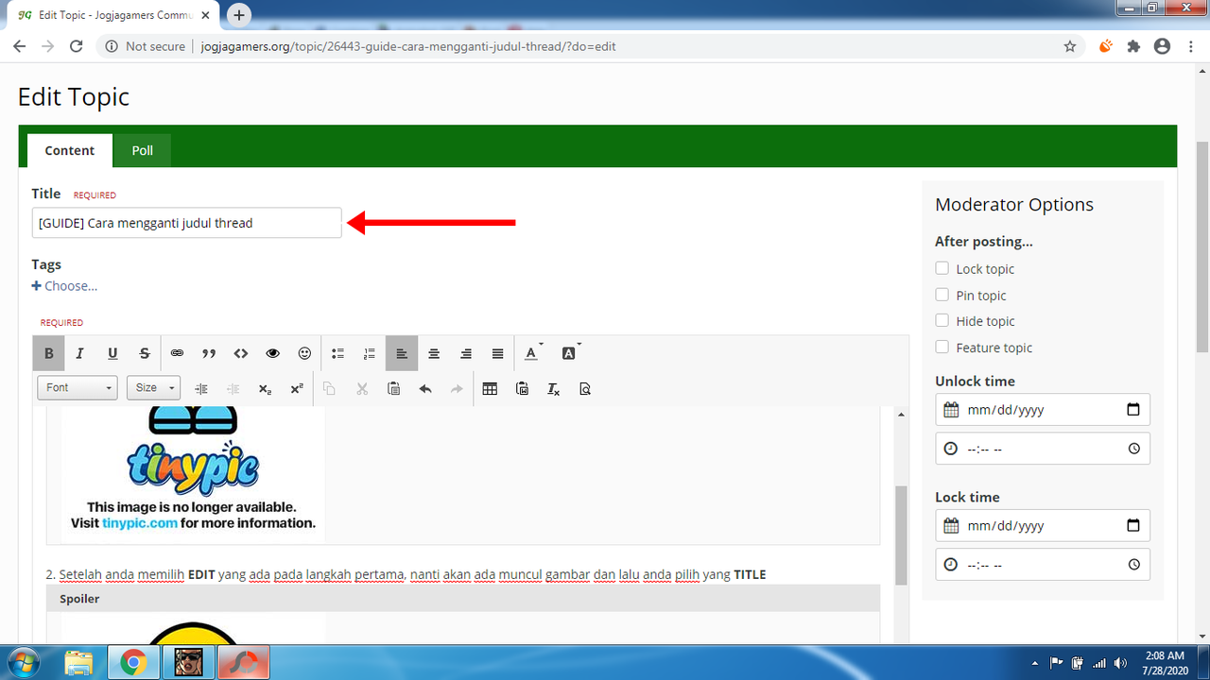1210x680 pixels.
Task: Apply superscript formatting
Action: (x=297, y=388)
